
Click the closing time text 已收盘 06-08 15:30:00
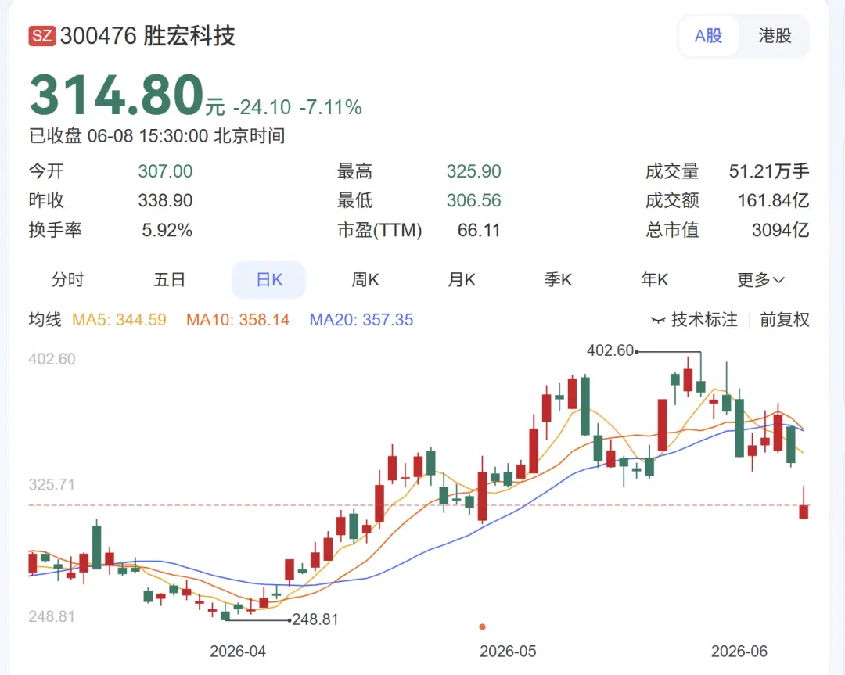tap(119, 136)
